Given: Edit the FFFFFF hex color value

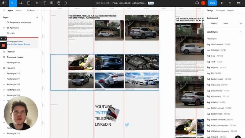Looking at the screenshot, I should click(x=214, y=23).
